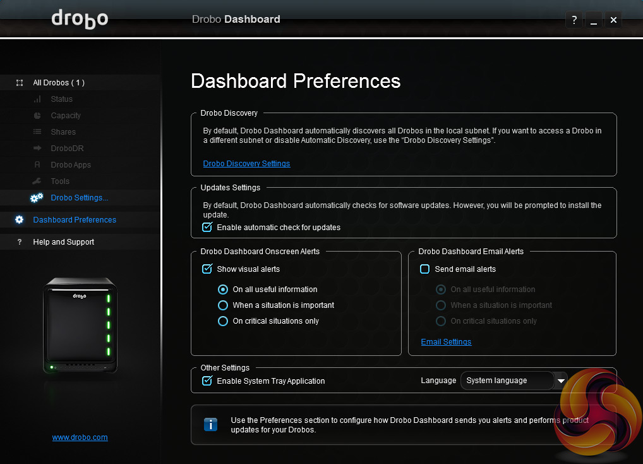Toggle the Show visual alerts checkbox
The width and height of the screenshot is (643, 464).
click(x=207, y=269)
